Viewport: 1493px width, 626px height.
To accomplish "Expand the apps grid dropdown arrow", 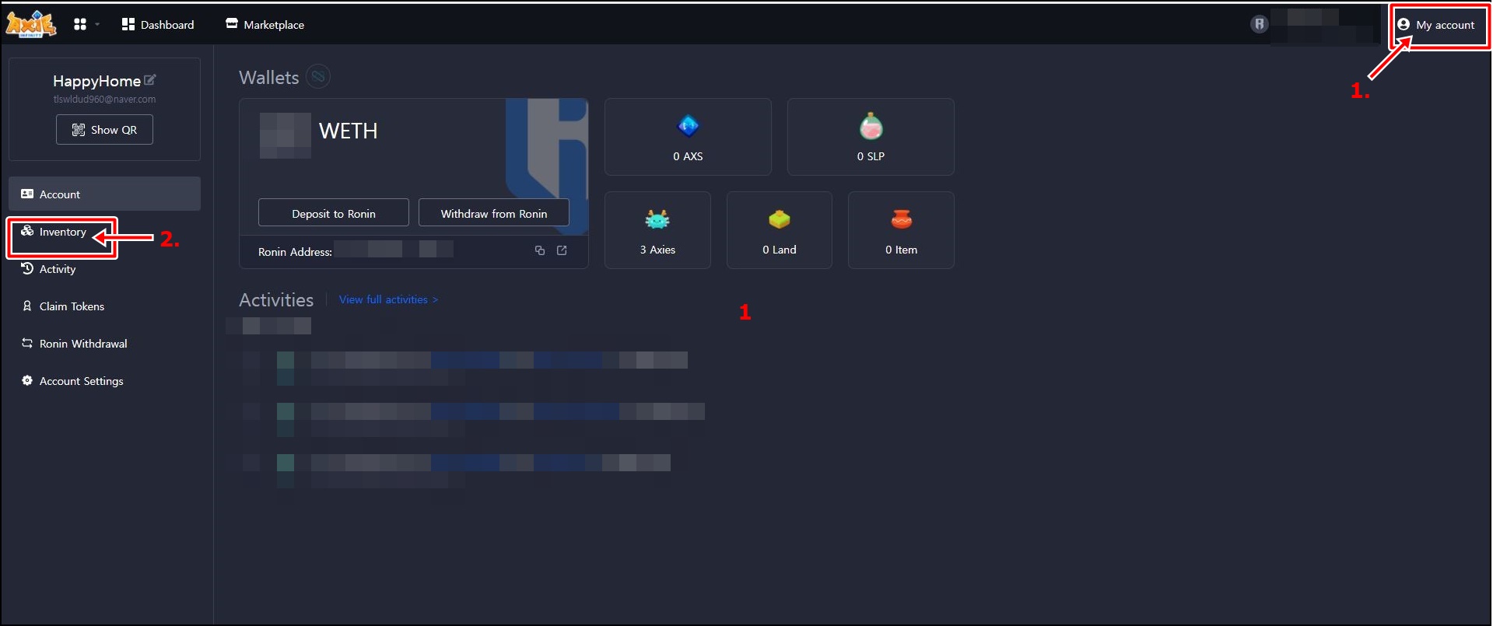I will tap(97, 24).
